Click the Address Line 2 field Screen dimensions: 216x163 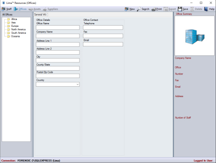click(57, 52)
